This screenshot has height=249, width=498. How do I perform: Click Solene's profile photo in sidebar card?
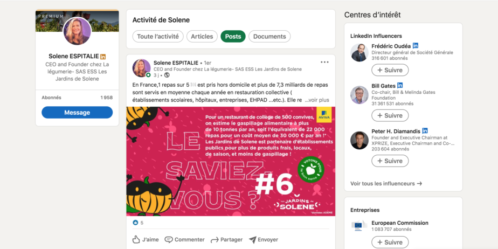[x=78, y=31]
